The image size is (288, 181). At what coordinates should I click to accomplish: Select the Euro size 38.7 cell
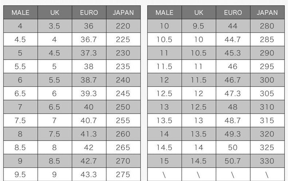coord(89,80)
